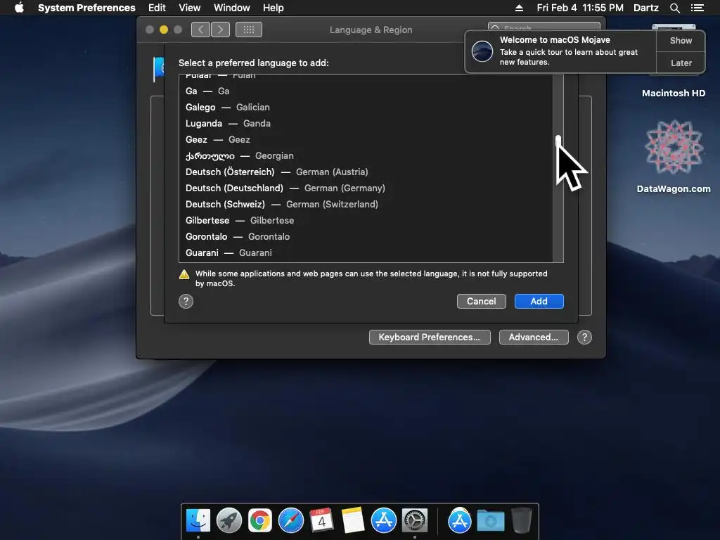Viewport: 720px width, 540px height.
Task: Click the Macintosh HD desktop label
Action: point(673,94)
